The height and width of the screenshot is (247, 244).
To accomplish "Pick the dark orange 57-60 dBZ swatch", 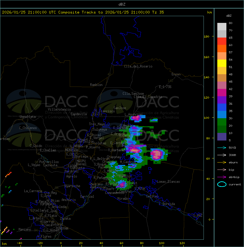I will coord(222,48).
